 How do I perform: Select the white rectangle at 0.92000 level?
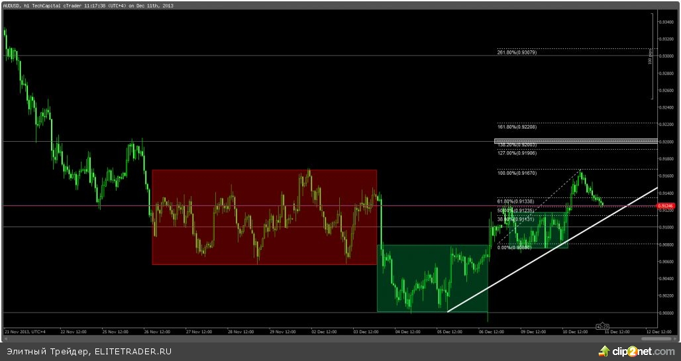pyautogui.click(x=575, y=141)
